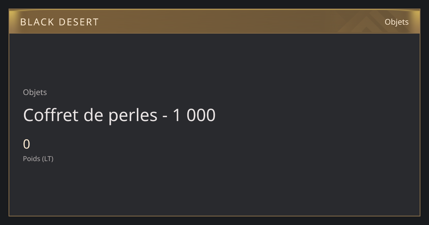
Task: Click the Coffret de perles - 1 000 heading
Action: pos(119,115)
